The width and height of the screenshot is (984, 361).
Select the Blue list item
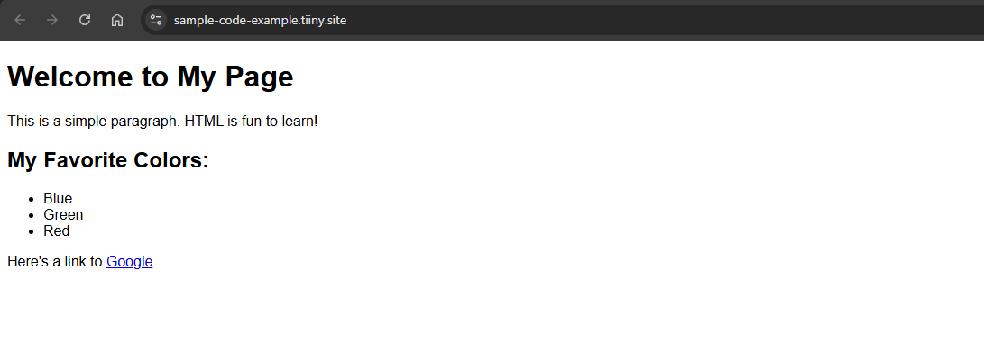point(58,198)
